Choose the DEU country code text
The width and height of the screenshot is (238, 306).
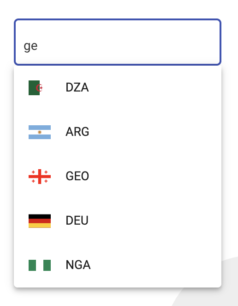pos(77,220)
